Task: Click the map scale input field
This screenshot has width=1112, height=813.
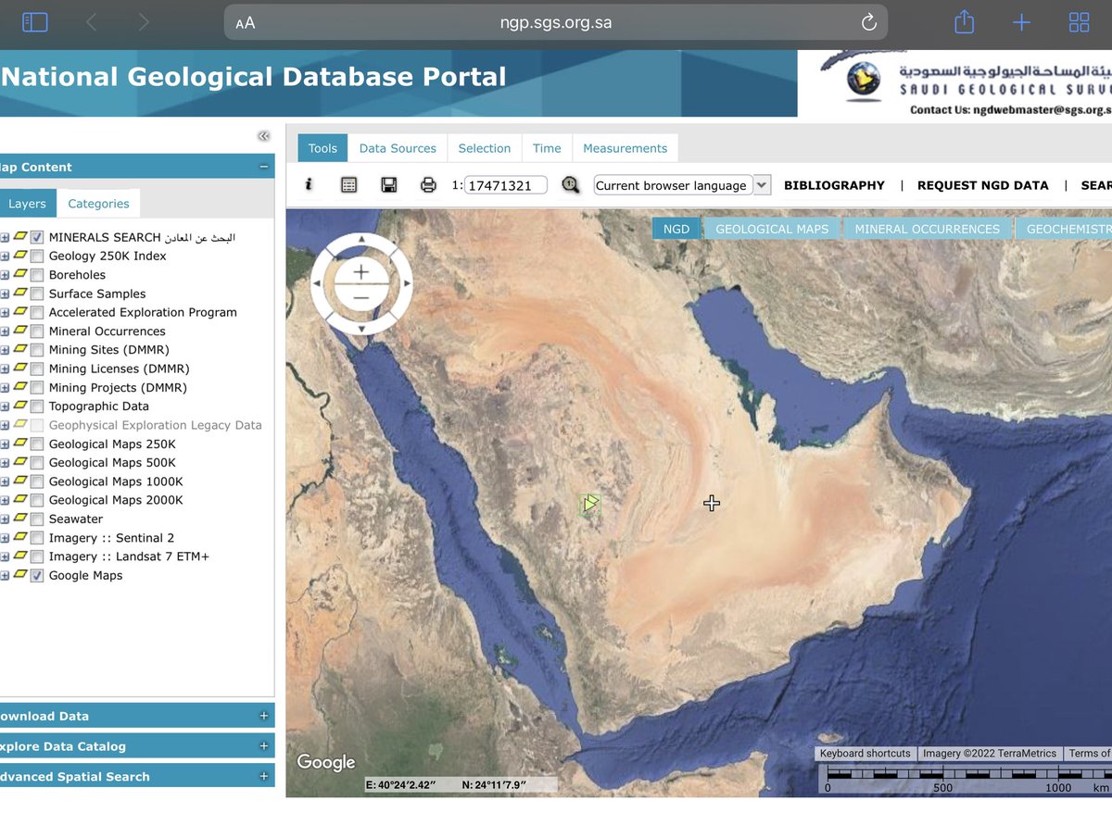Action: pos(506,185)
